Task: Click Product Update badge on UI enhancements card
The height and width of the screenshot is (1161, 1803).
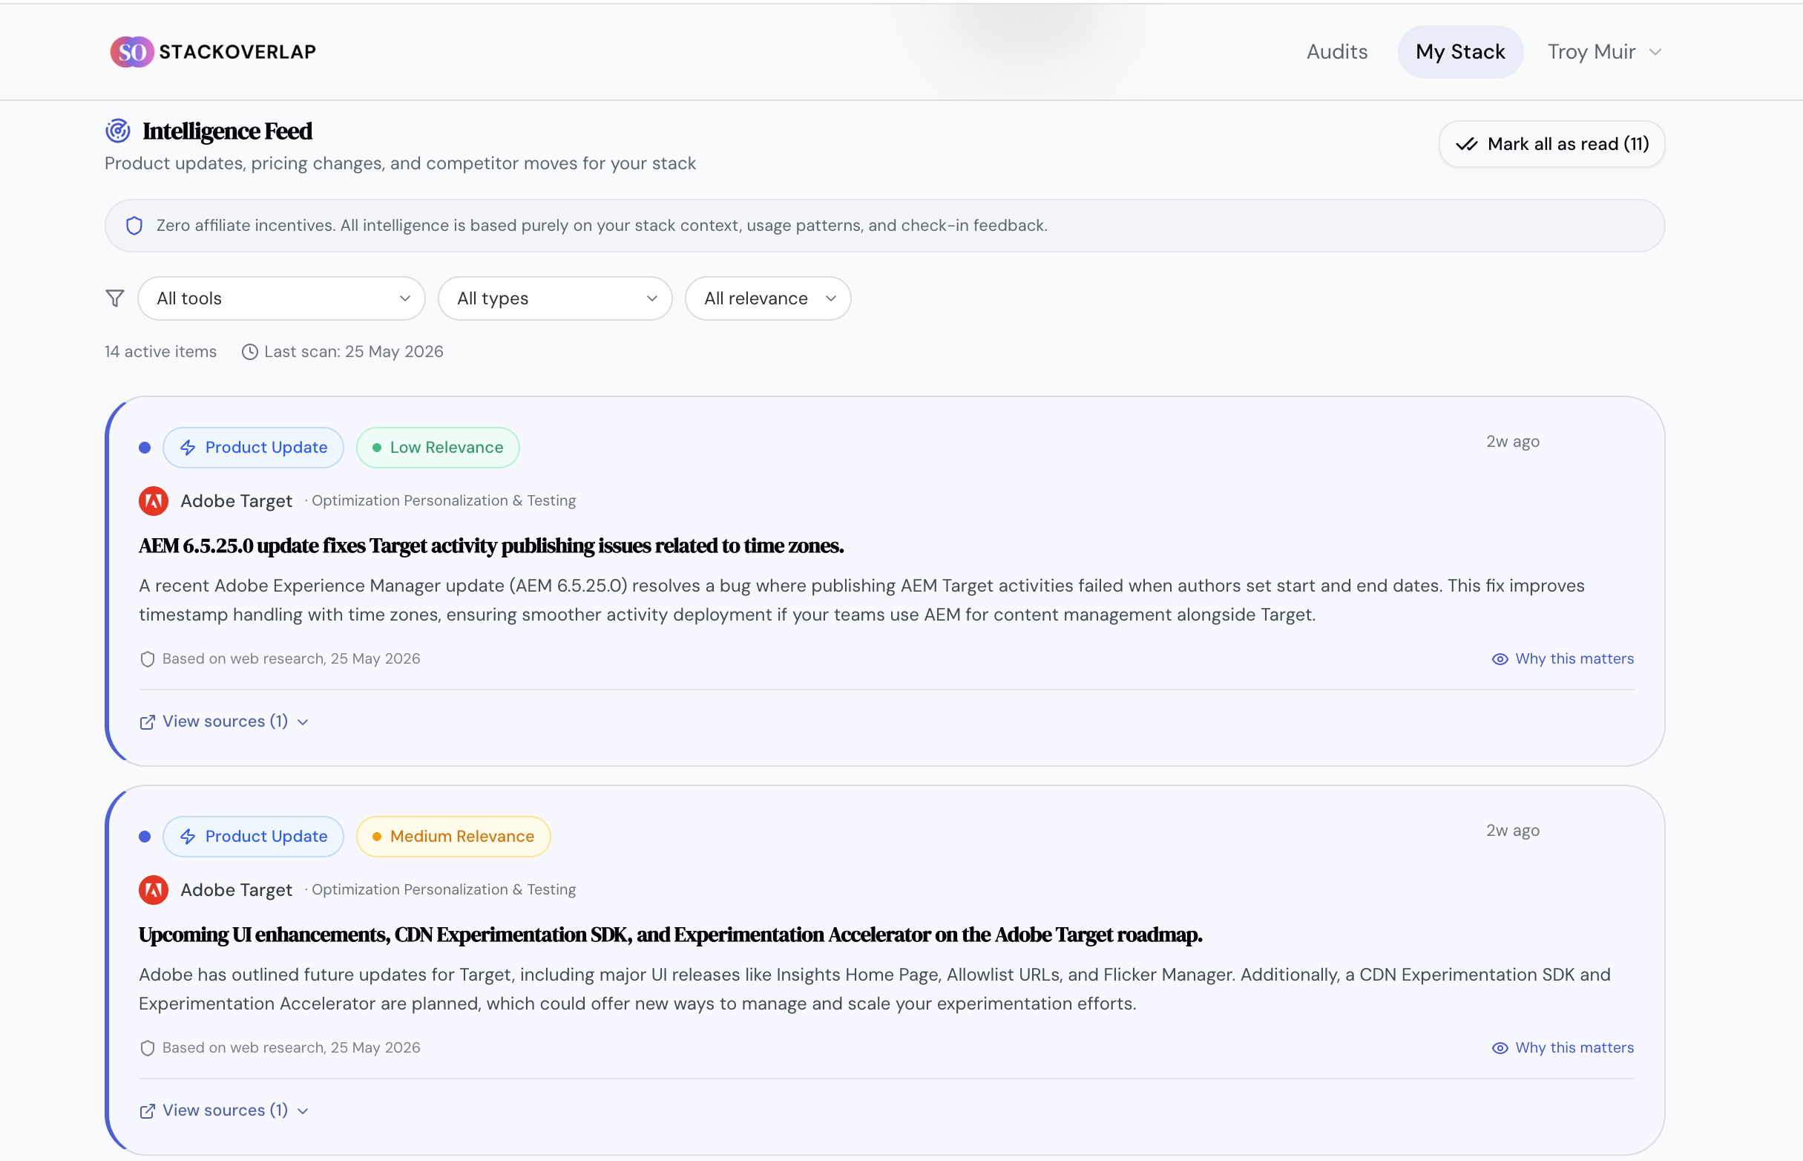Action: pyautogui.click(x=253, y=837)
